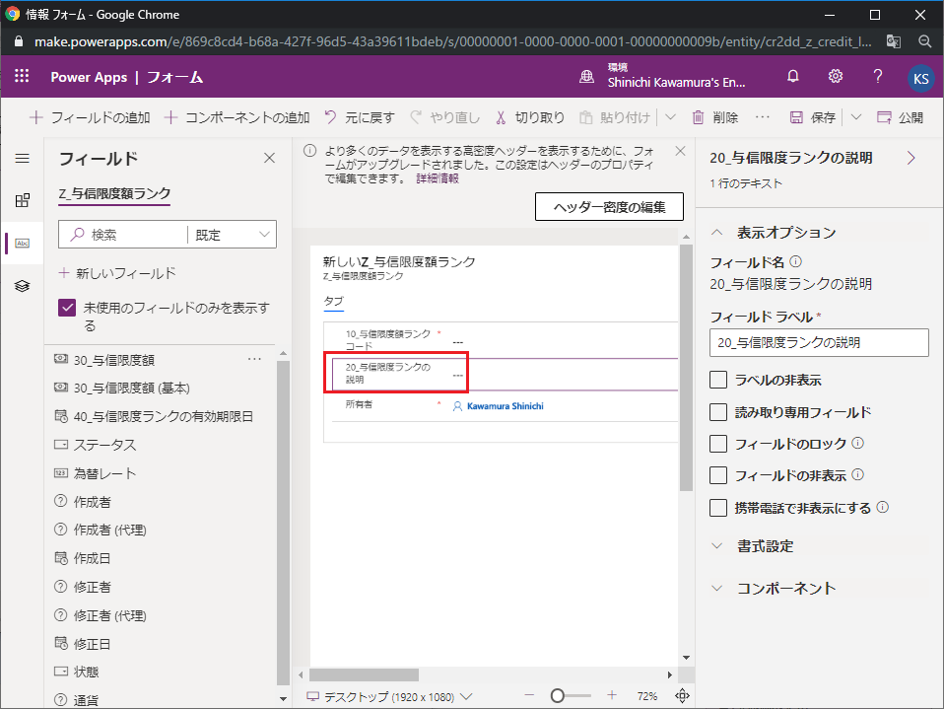
Task: Check 読み取り専用フィールド
Action: pyautogui.click(x=718, y=412)
